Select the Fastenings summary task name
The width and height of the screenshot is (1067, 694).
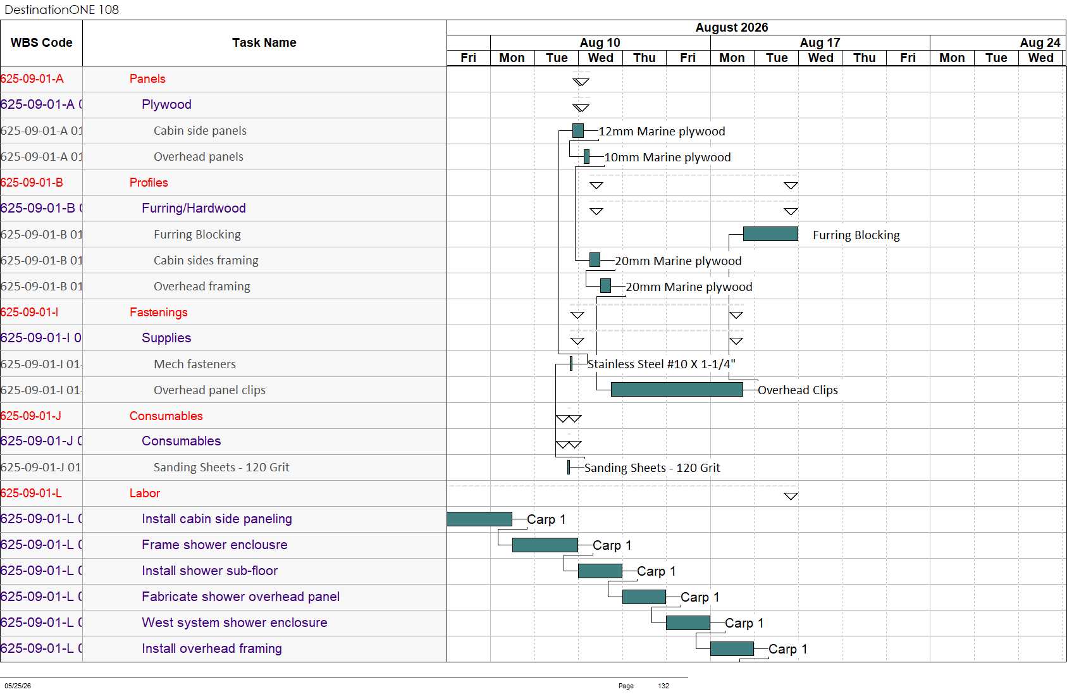click(158, 313)
